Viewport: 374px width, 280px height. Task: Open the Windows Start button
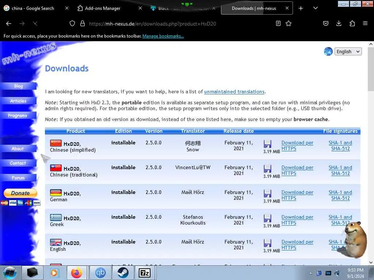tap(9, 273)
